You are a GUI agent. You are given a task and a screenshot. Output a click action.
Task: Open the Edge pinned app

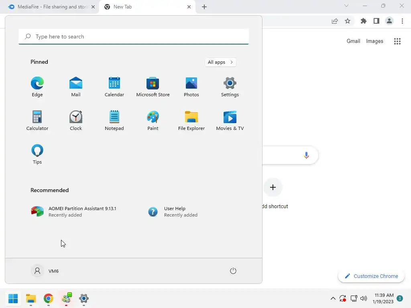[x=37, y=87]
